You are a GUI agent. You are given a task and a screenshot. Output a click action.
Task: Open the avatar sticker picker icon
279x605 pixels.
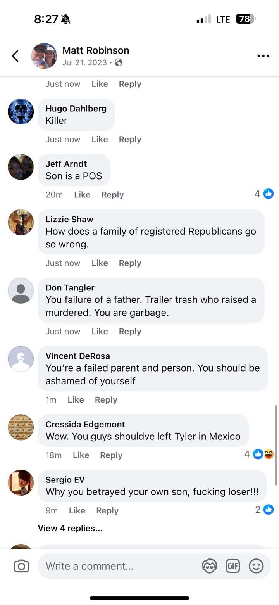tap(209, 566)
